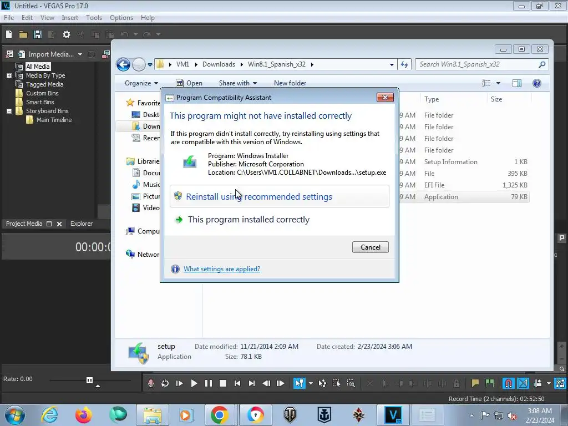Switch to the Explorer tab
The width and height of the screenshot is (568, 426).
(82, 224)
